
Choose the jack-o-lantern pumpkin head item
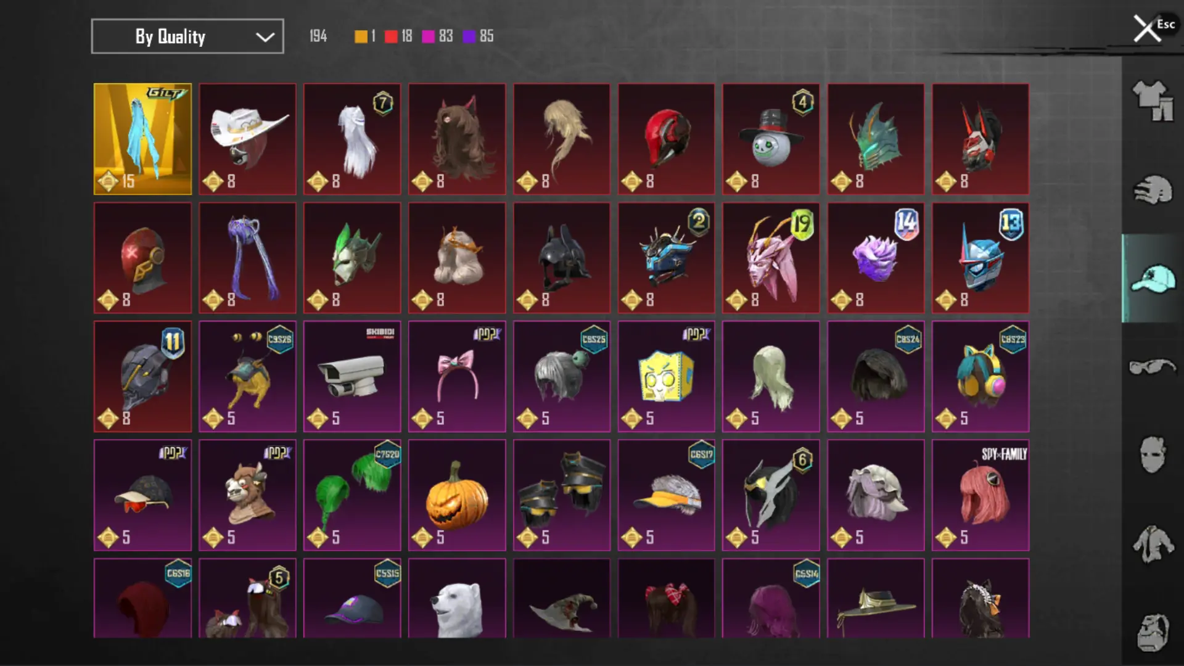point(457,495)
